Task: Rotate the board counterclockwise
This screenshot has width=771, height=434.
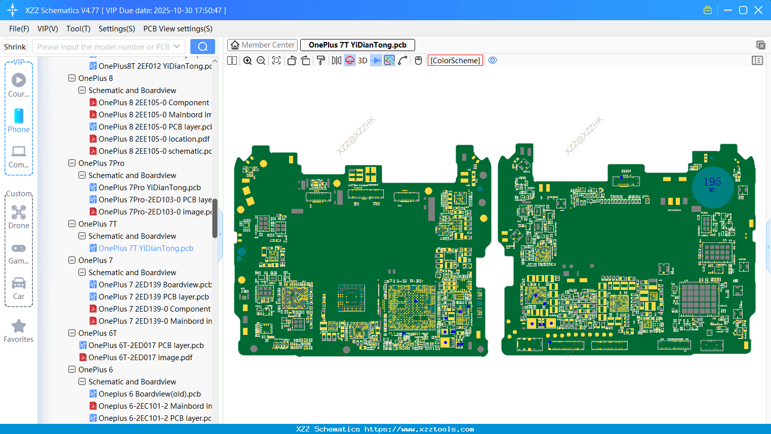Action: (292, 61)
